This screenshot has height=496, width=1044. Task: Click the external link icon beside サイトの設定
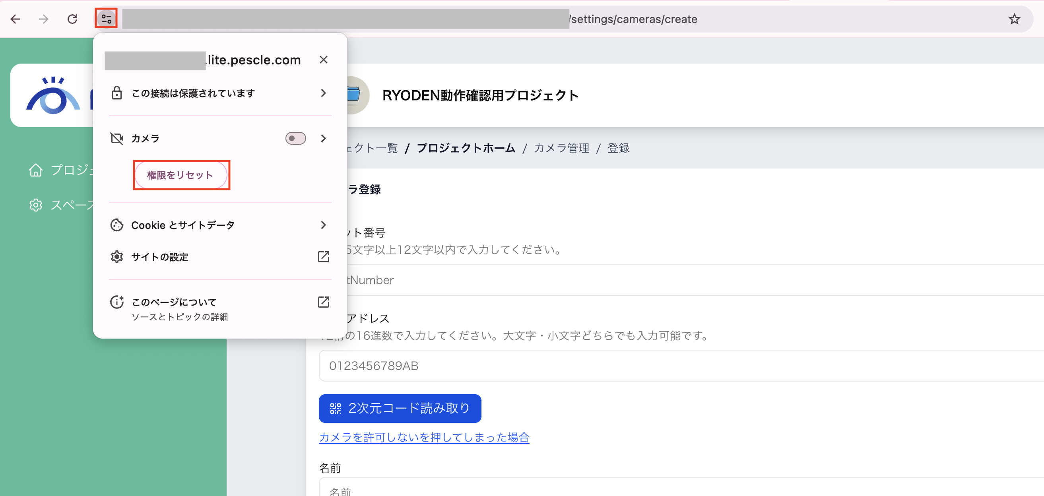click(323, 256)
